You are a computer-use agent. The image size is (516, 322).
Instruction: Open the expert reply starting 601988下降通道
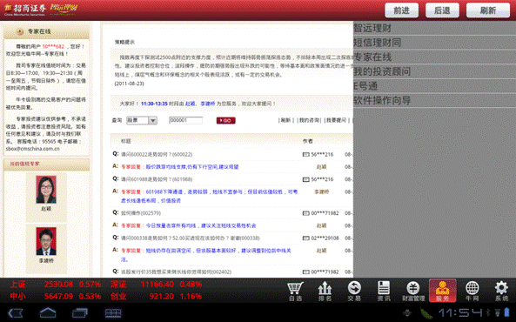[x=210, y=196]
